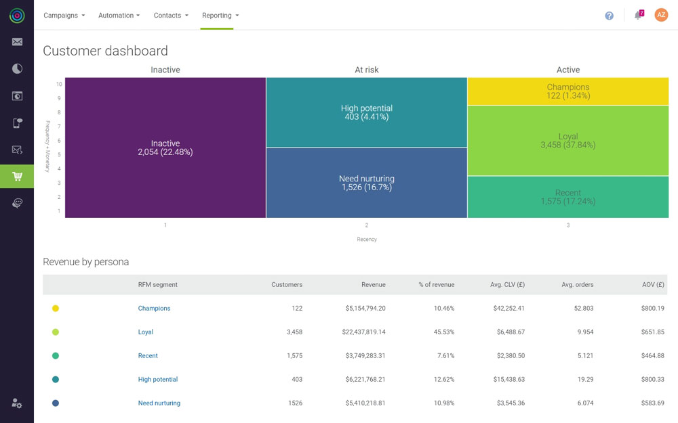Open the AZ user avatar menu
Screen dimensions: 678x423
coord(661,15)
